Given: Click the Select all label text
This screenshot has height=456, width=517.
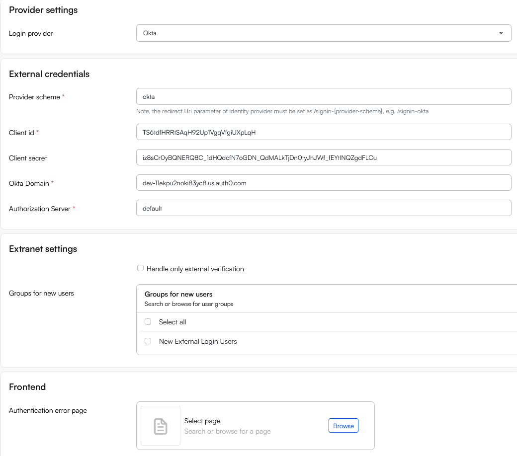Looking at the screenshot, I should [172, 322].
